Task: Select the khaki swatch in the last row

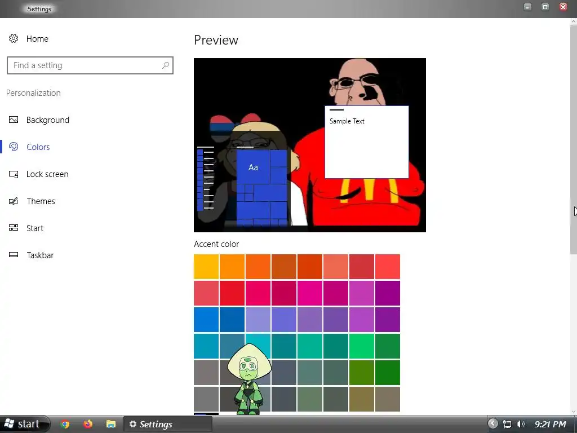Action: pyautogui.click(x=362, y=399)
